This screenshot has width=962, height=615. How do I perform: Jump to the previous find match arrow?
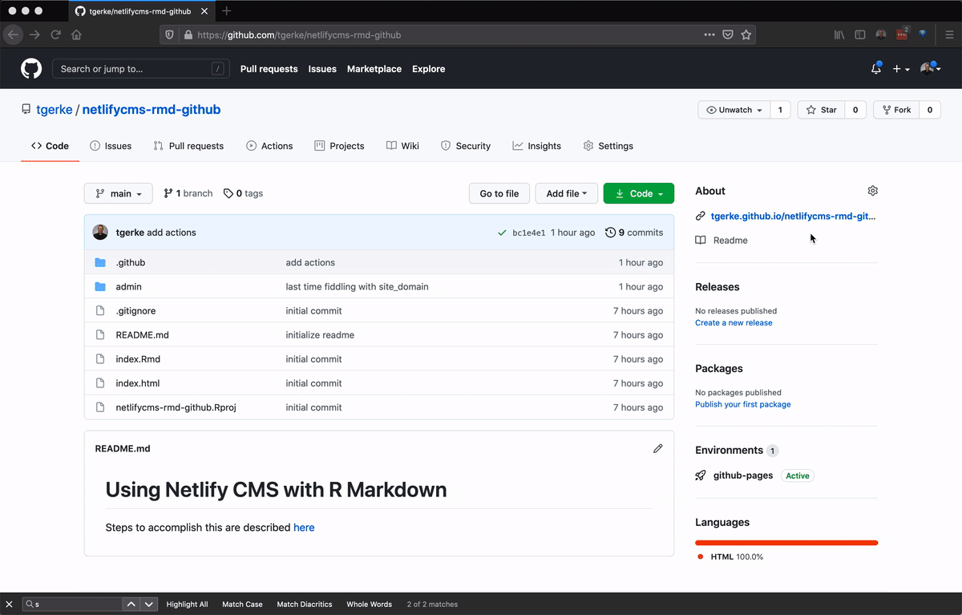(x=131, y=604)
